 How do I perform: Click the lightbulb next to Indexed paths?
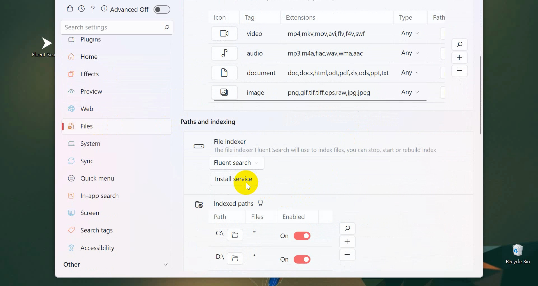tap(261, 203)
